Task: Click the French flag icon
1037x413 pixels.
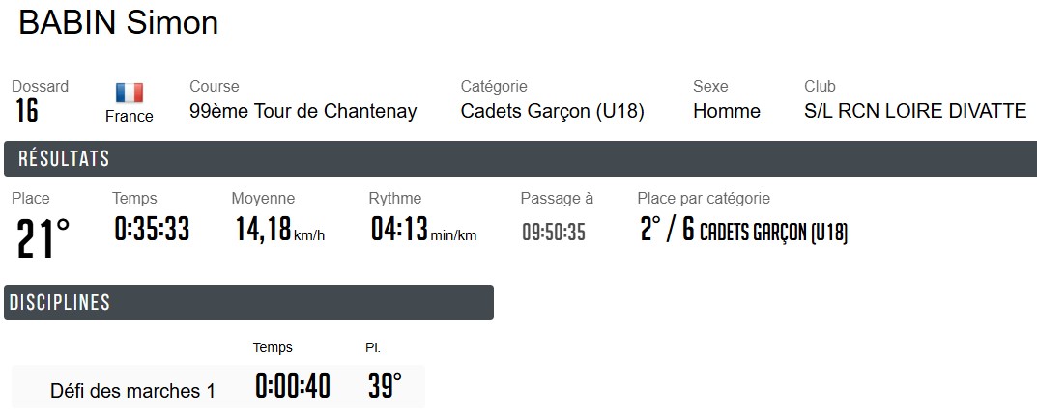Action: pyautogui.click(x=129, y=93)
